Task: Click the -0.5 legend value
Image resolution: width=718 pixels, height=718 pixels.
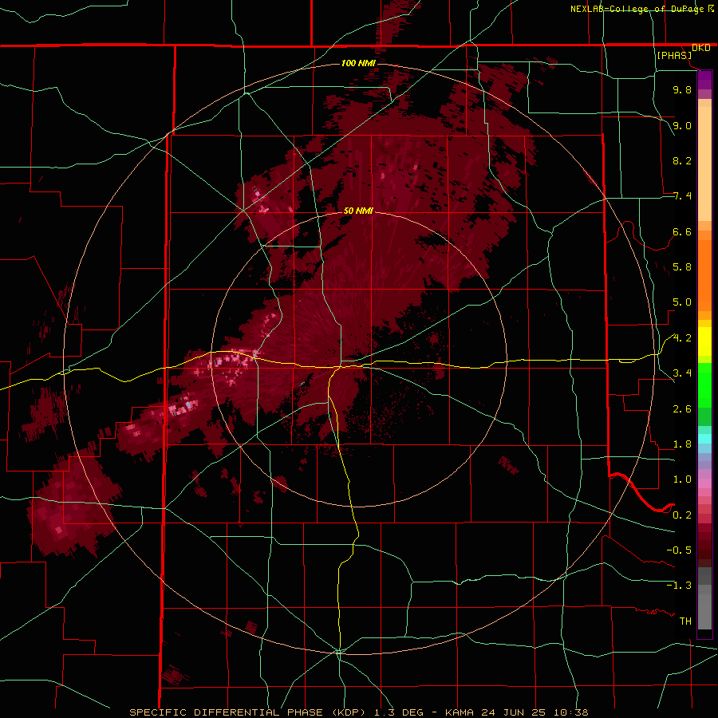Action: 679,550
